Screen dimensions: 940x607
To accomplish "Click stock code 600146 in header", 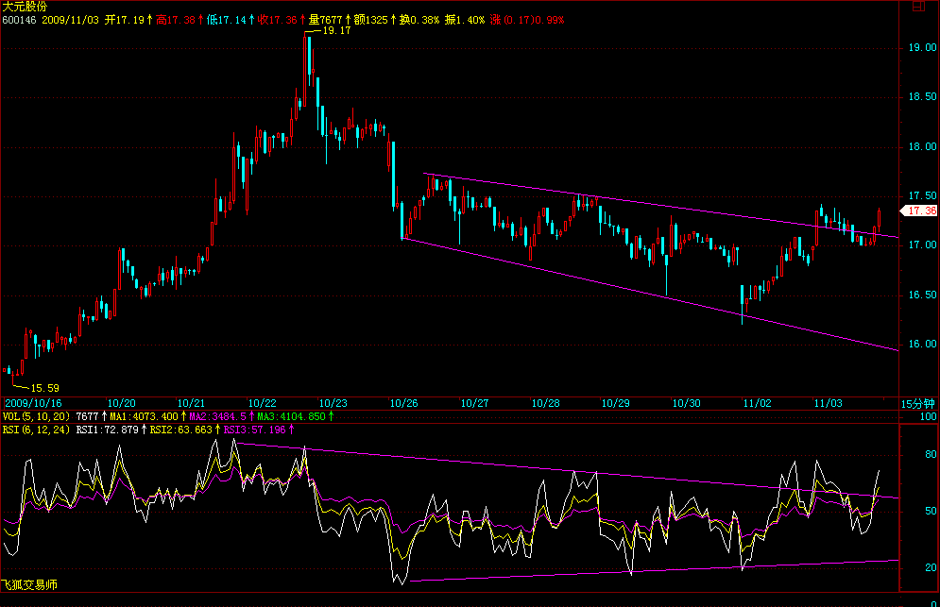I will pos(19,20).
